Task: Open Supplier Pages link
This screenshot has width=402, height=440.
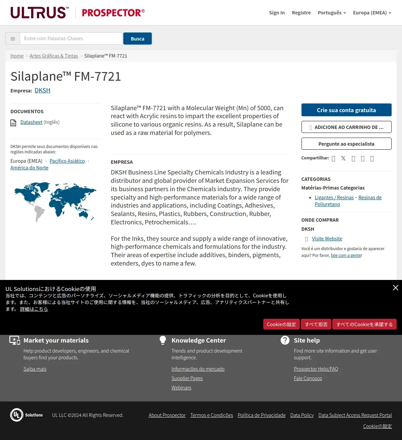Action: 187,378
